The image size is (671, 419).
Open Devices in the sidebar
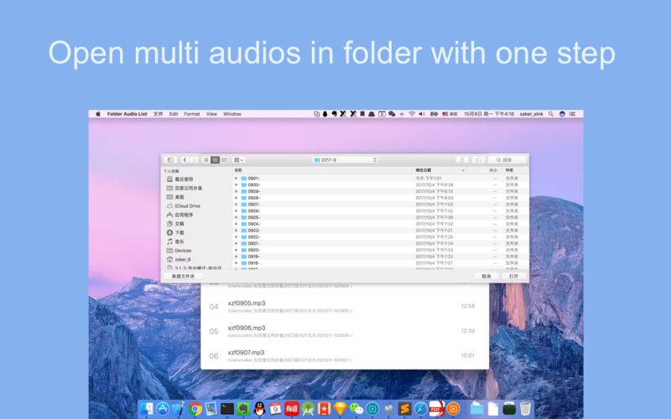[179, 251]
